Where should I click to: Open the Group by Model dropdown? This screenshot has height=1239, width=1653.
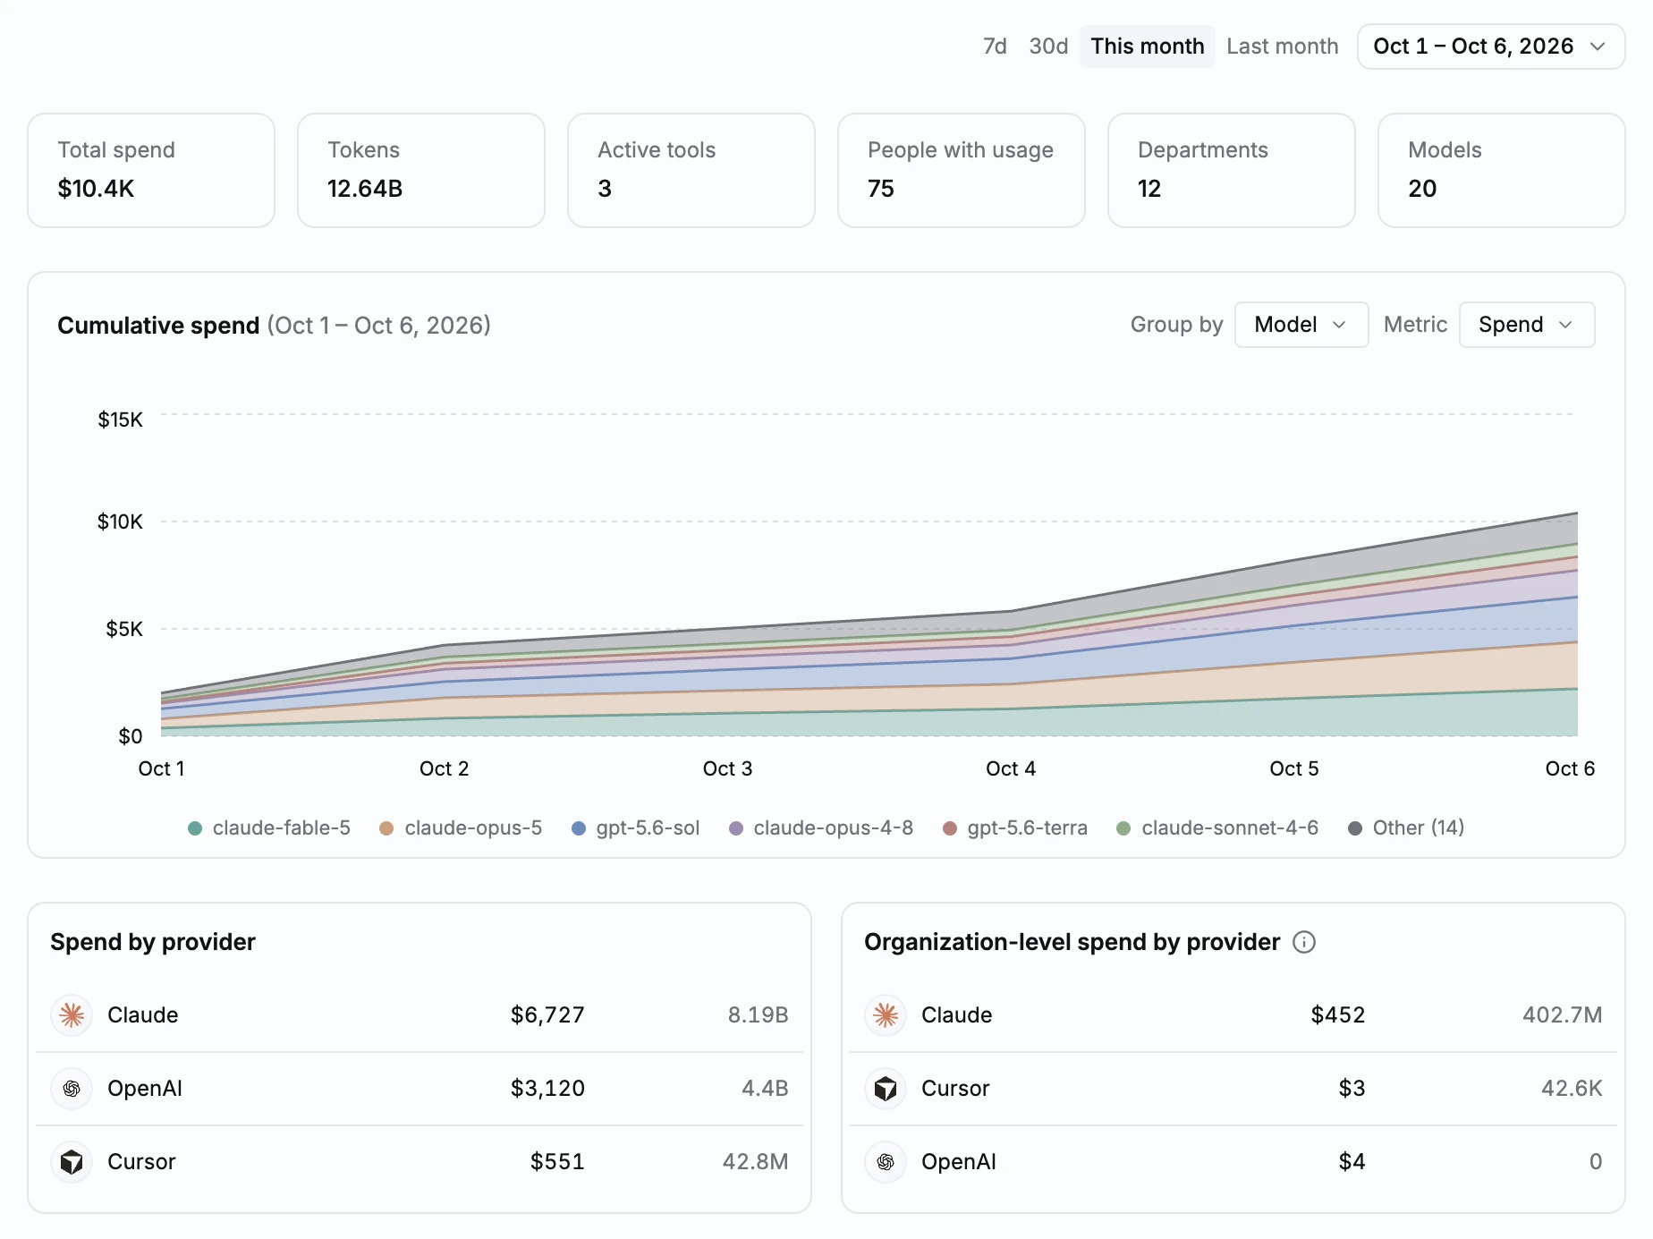[1301, 325]
